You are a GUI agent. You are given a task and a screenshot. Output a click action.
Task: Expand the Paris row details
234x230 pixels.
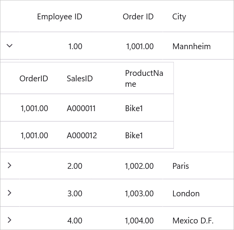tap(10, 165)
